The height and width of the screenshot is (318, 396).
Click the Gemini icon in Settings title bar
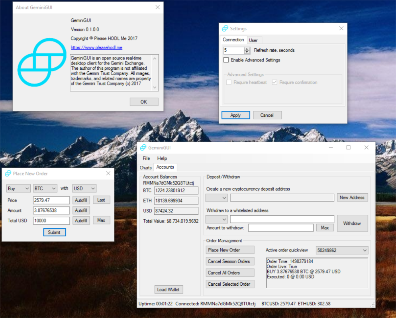point(225,29)
